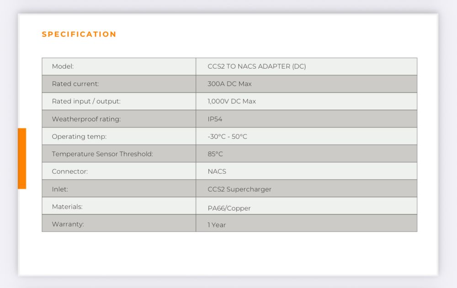Click the orange accent bar on left edge
This screenshot has width=457, height=288.
[x=22, y=158]
